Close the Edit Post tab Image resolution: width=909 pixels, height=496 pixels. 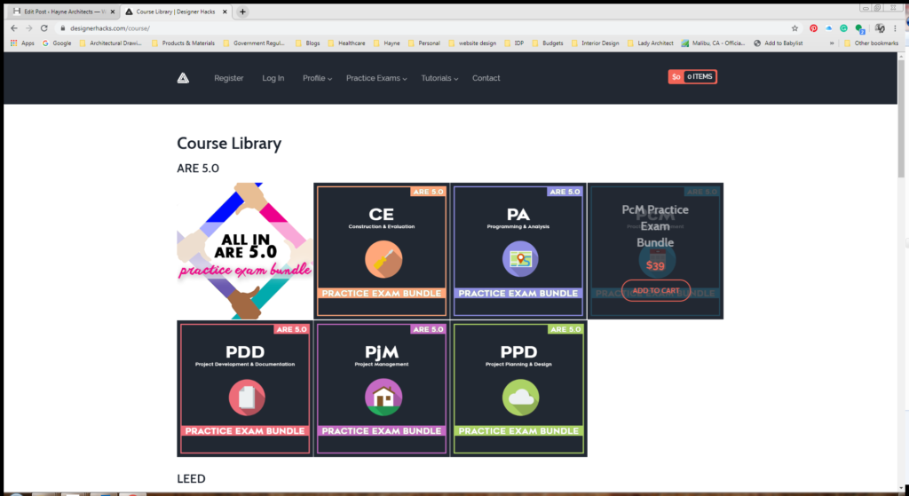(x=112, y=12)
